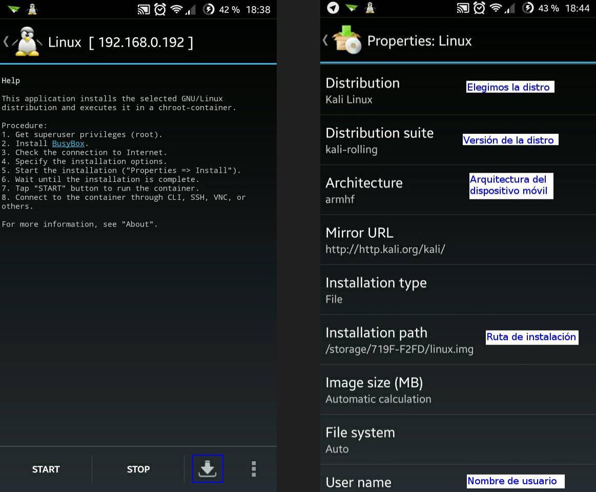Tap the '42 %' battery percentage text
596x492 pixels.
[x=229, y=10]
